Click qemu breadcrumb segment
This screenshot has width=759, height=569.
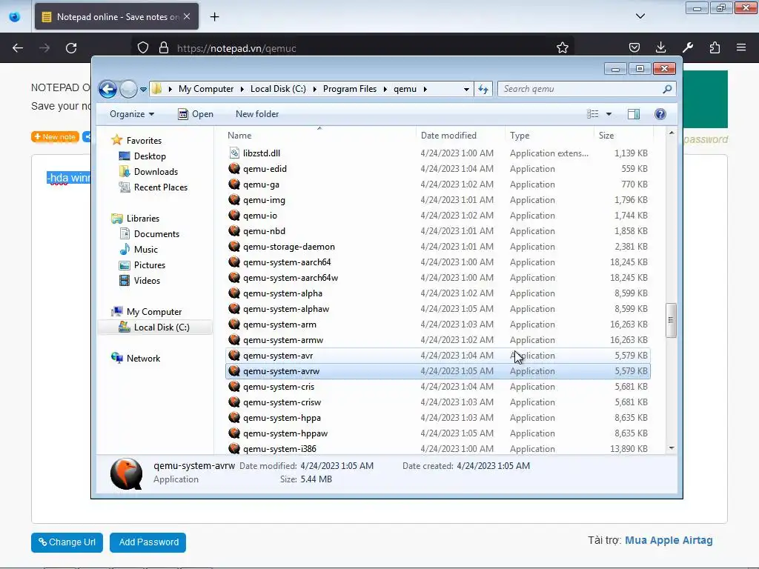click(405, 89)
